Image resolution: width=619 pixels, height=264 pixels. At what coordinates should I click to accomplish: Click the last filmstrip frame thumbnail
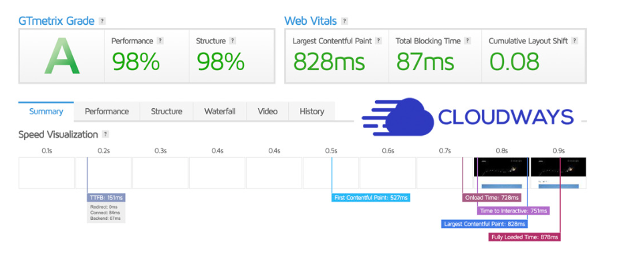tap(558, 173)
